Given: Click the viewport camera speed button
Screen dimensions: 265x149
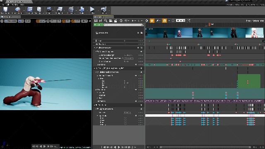Looking at the screenshot, I should tap(84, 21).
